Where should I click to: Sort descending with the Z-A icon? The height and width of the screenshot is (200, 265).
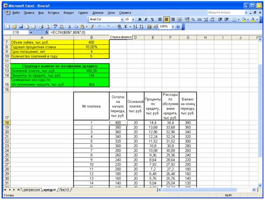141,27
